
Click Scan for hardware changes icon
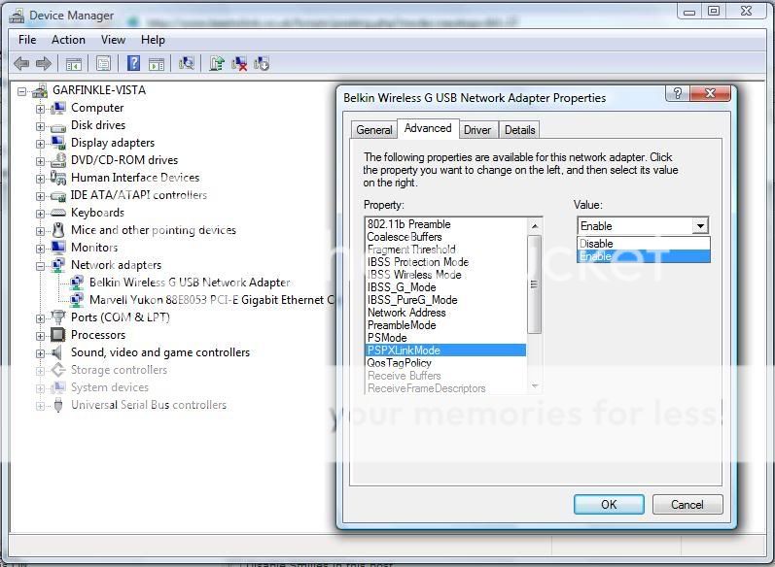(x=187, y=63)
